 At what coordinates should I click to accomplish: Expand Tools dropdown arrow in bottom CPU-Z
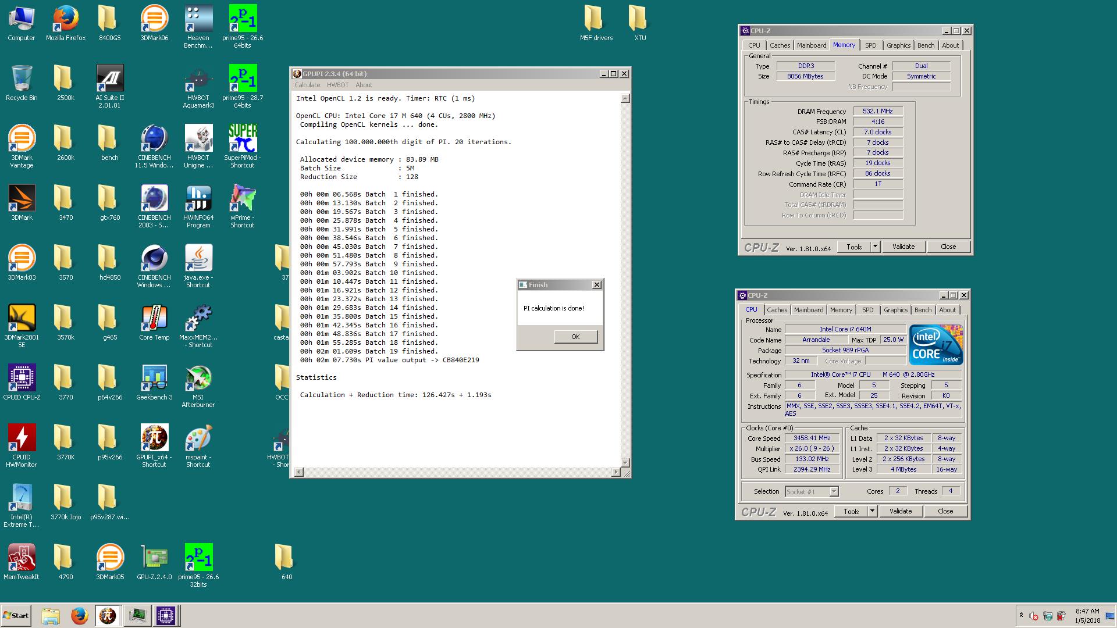[871, 511]
